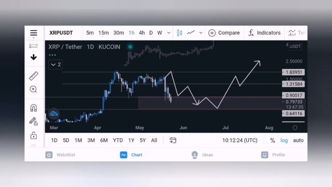This screenshot has height=187, width=332.
Task: Open the Watchlist tab
Action: pos(60,155)
